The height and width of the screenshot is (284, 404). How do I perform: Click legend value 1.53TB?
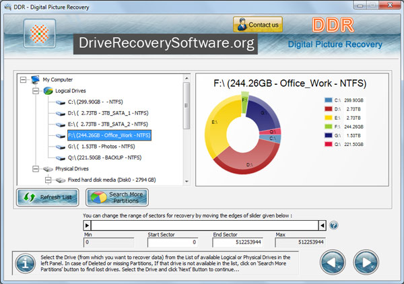[353, 135]
